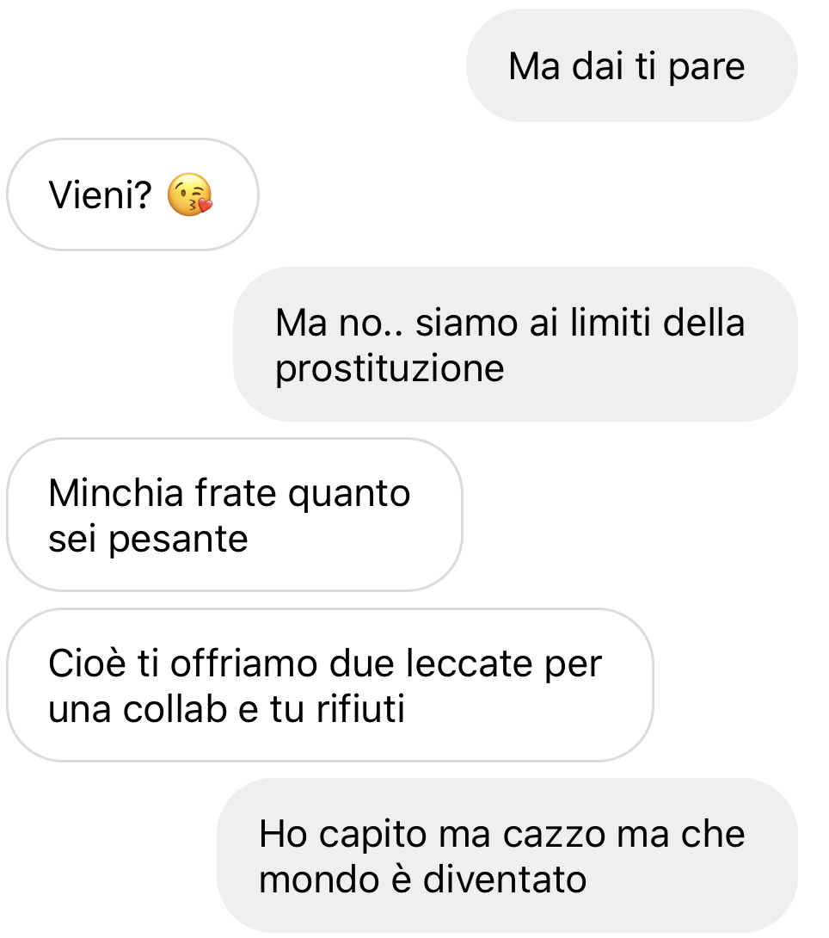The width and height of the screenshot is (829, 938).
Task: Tap the "Vieni?" message bubble
Action: point(132,194)
